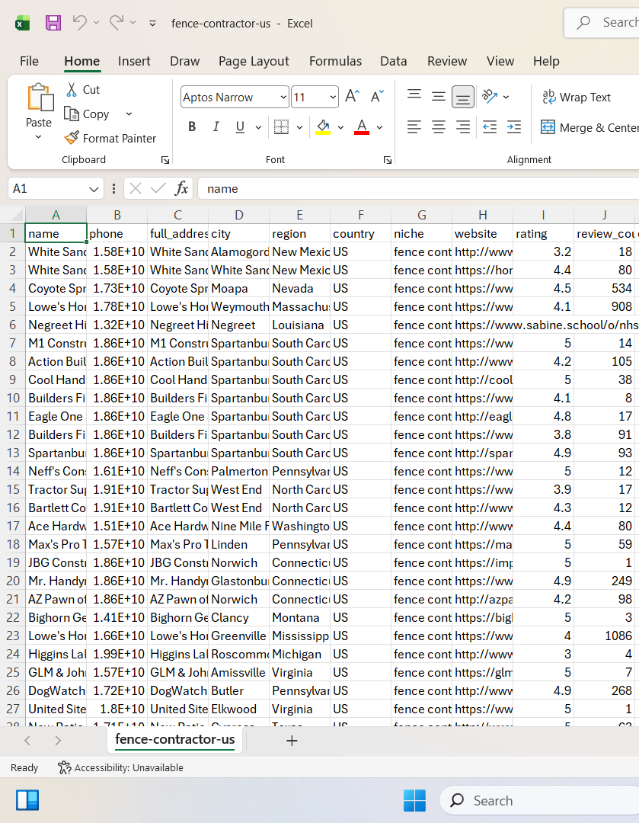Open the Copy dropdown arrow
The height and width of the screenshot is (823, 639).
click(129, 114)
